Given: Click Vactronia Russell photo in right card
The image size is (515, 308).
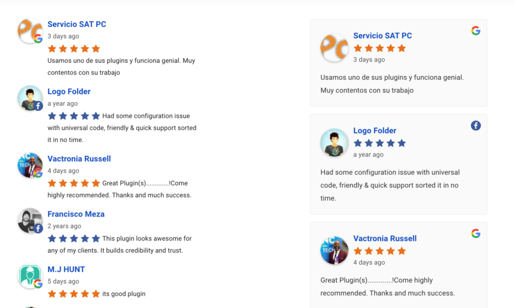Looking at the screenshot, I should [x=334, y=251].
